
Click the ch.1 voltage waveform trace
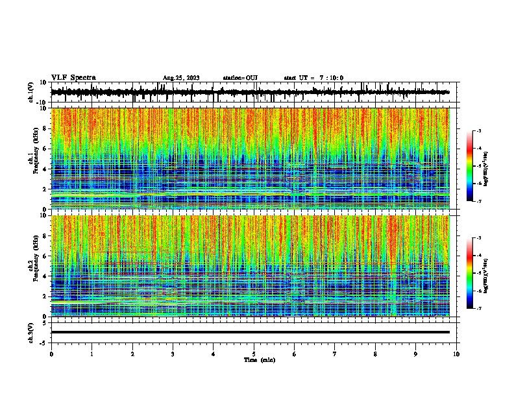pyautogui.click(x=250, y=92)
